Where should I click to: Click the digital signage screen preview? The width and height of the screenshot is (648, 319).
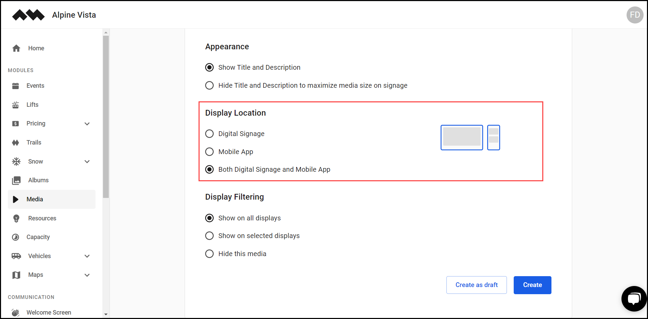pyautogui.click(x=462, y=137)
